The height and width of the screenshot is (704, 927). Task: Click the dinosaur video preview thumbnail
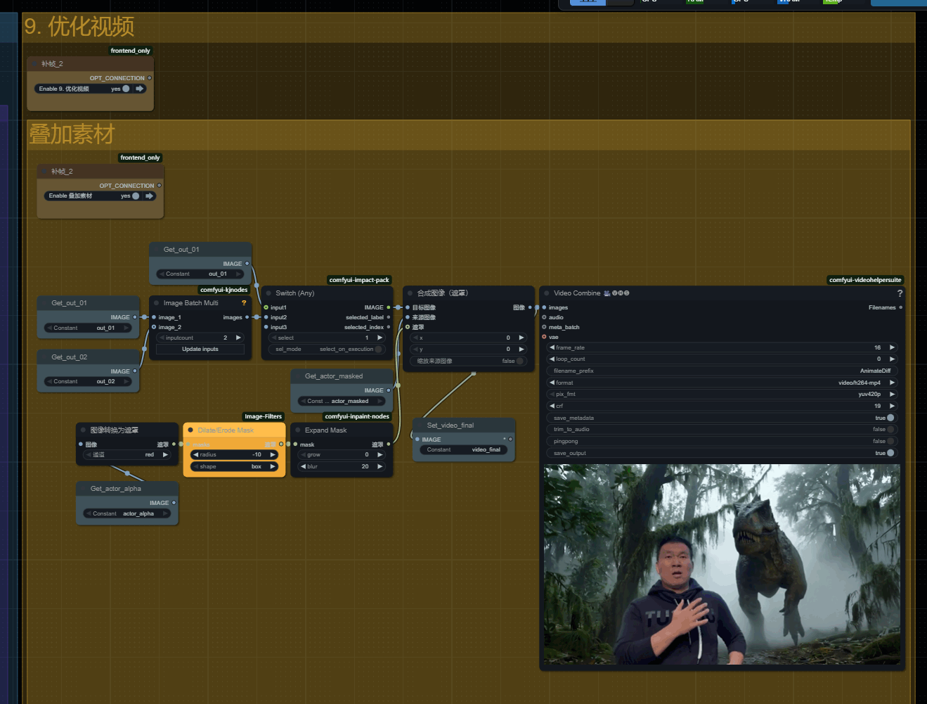(722, 564)
